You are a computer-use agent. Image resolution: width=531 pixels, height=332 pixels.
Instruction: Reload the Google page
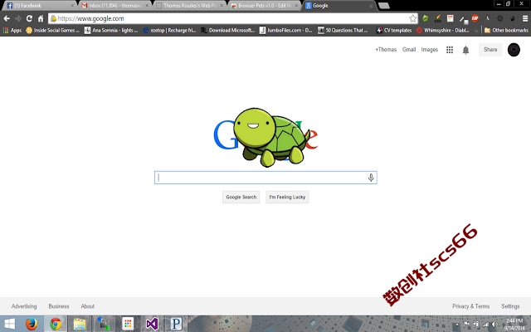coord(30,18)
